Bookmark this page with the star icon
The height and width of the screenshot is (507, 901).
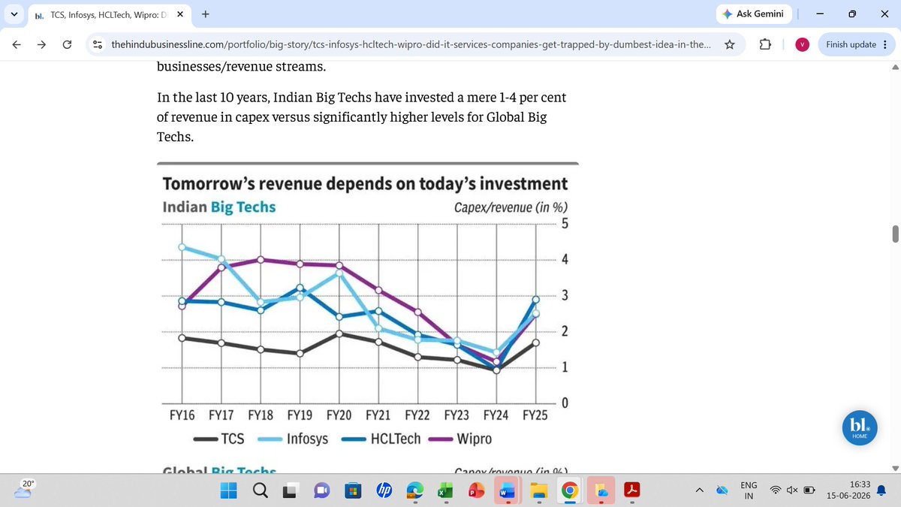point(729,44)
